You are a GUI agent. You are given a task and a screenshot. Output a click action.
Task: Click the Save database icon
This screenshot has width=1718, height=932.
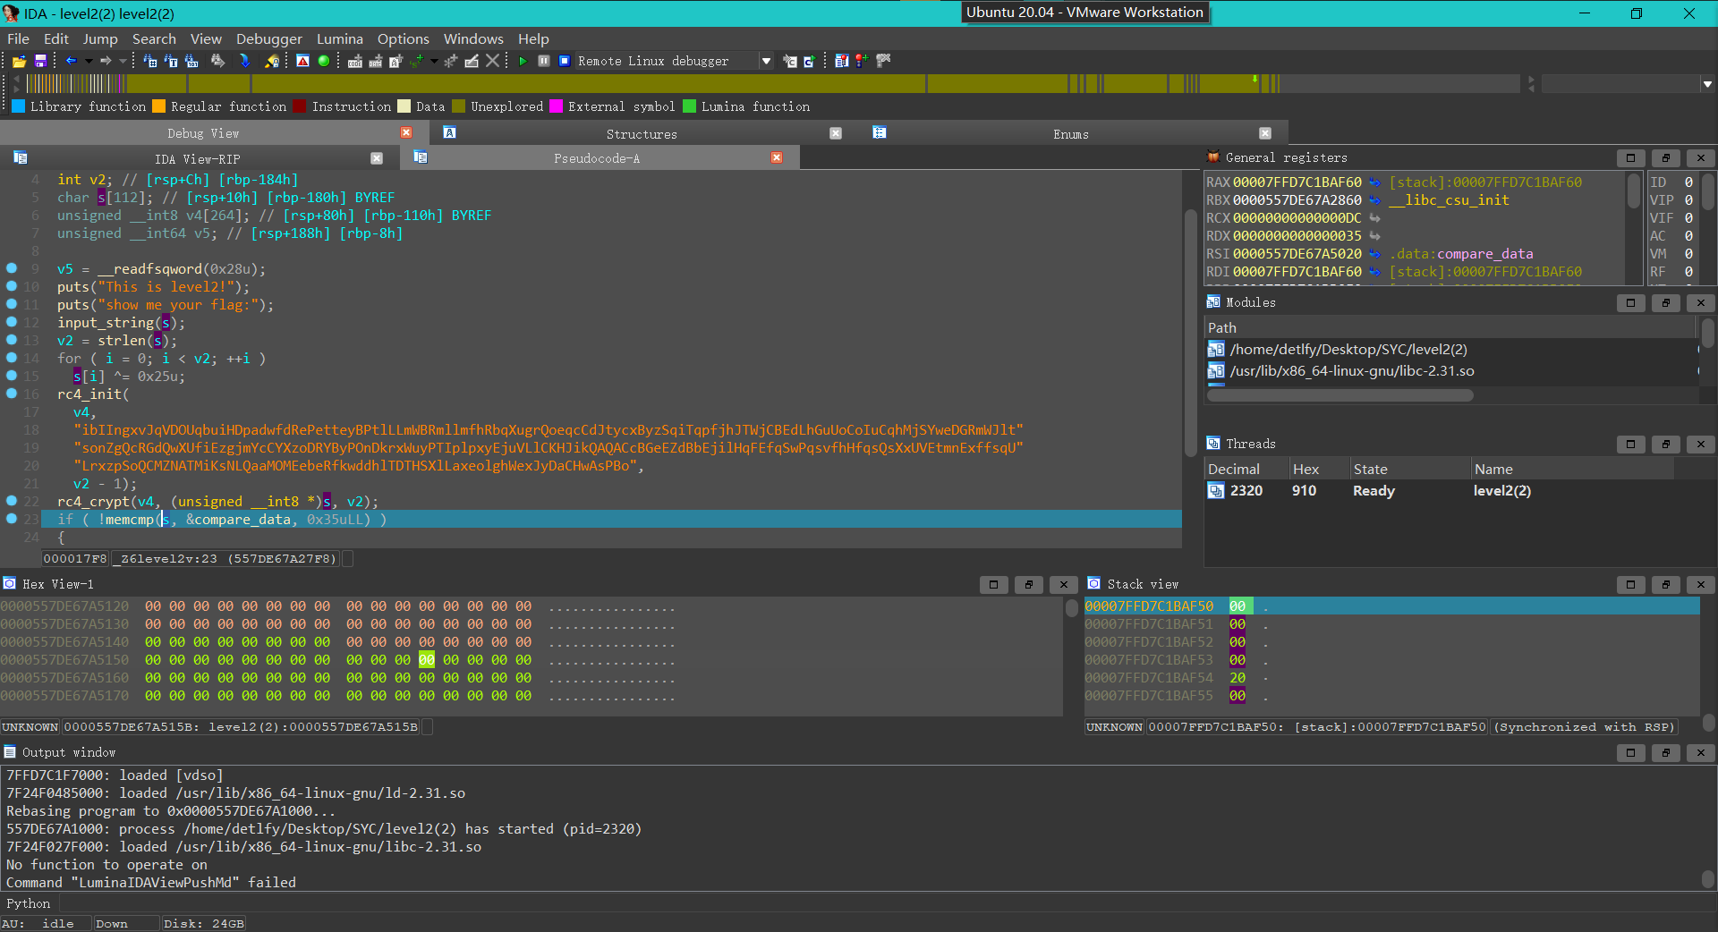click(40, 61)
